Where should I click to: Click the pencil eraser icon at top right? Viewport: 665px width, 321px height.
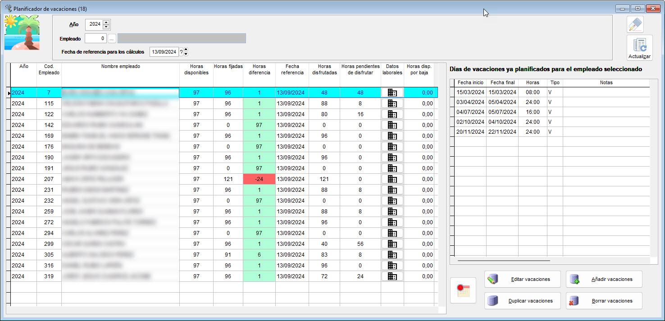click(635, 24)
